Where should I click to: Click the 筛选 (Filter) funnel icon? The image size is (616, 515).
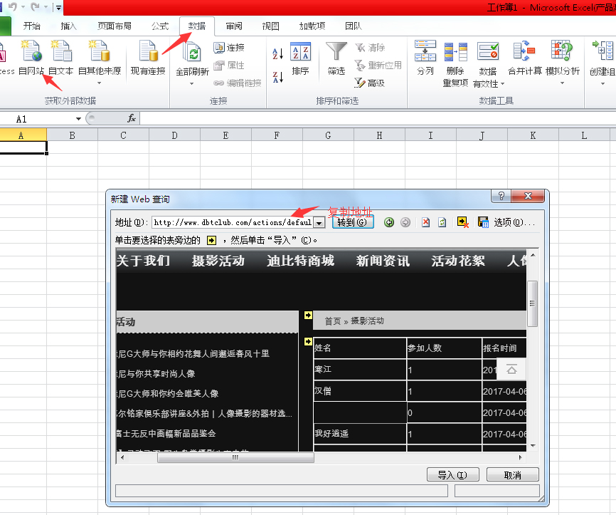point(336,53)
